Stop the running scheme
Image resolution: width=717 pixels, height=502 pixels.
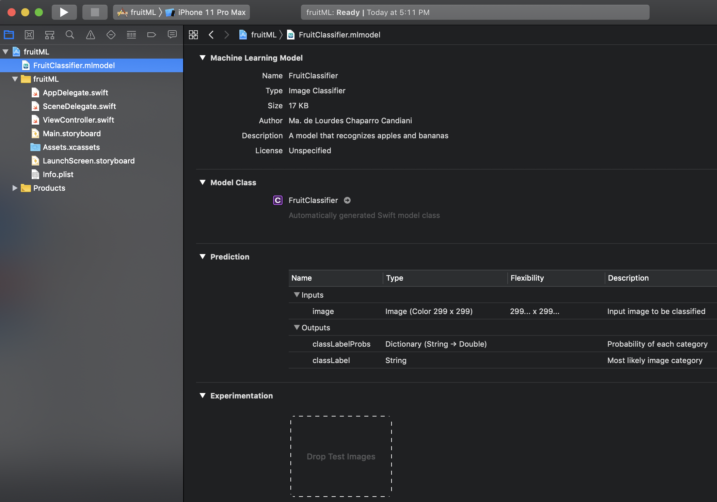tap(95, 12)
